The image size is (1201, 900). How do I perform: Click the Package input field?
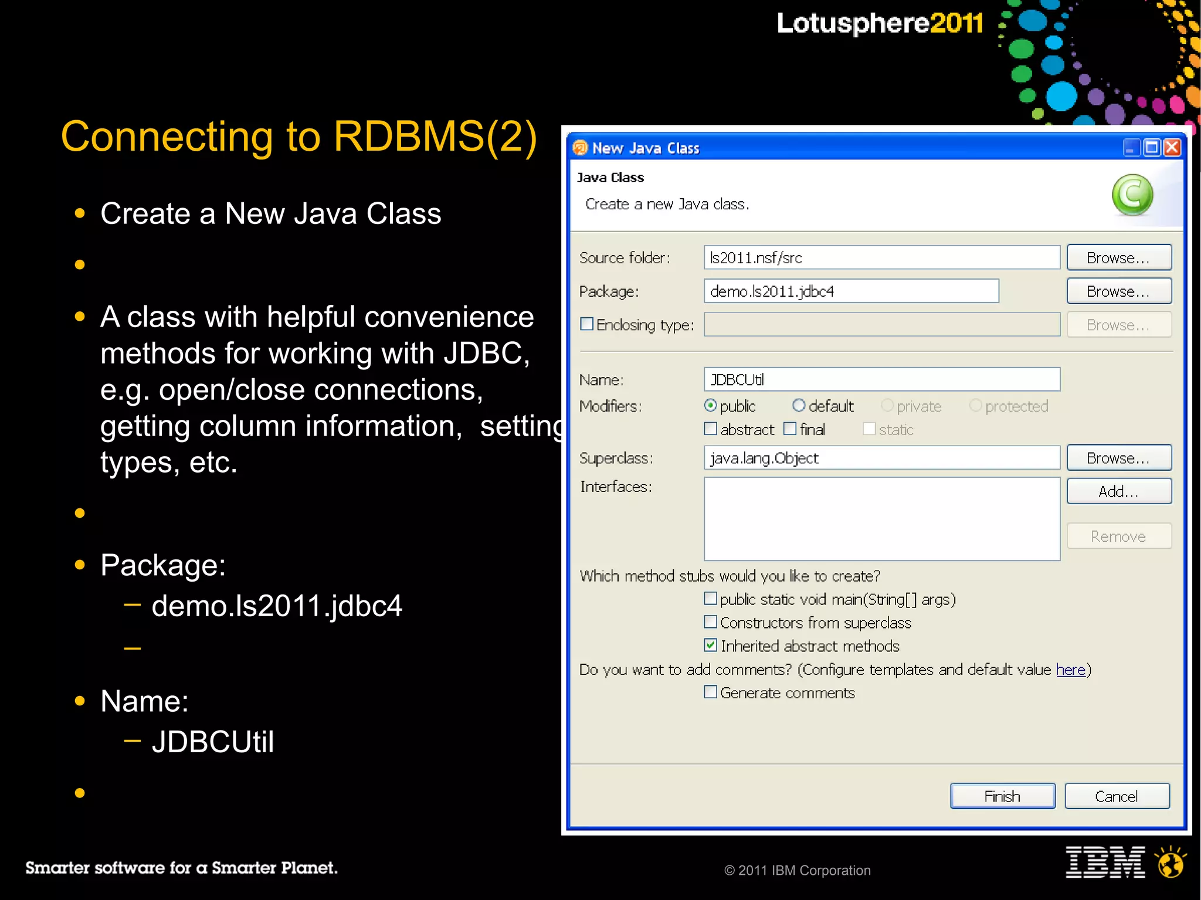click(851, 291)
